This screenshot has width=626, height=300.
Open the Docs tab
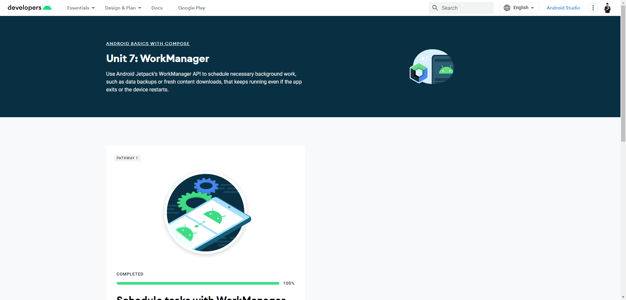157,8
